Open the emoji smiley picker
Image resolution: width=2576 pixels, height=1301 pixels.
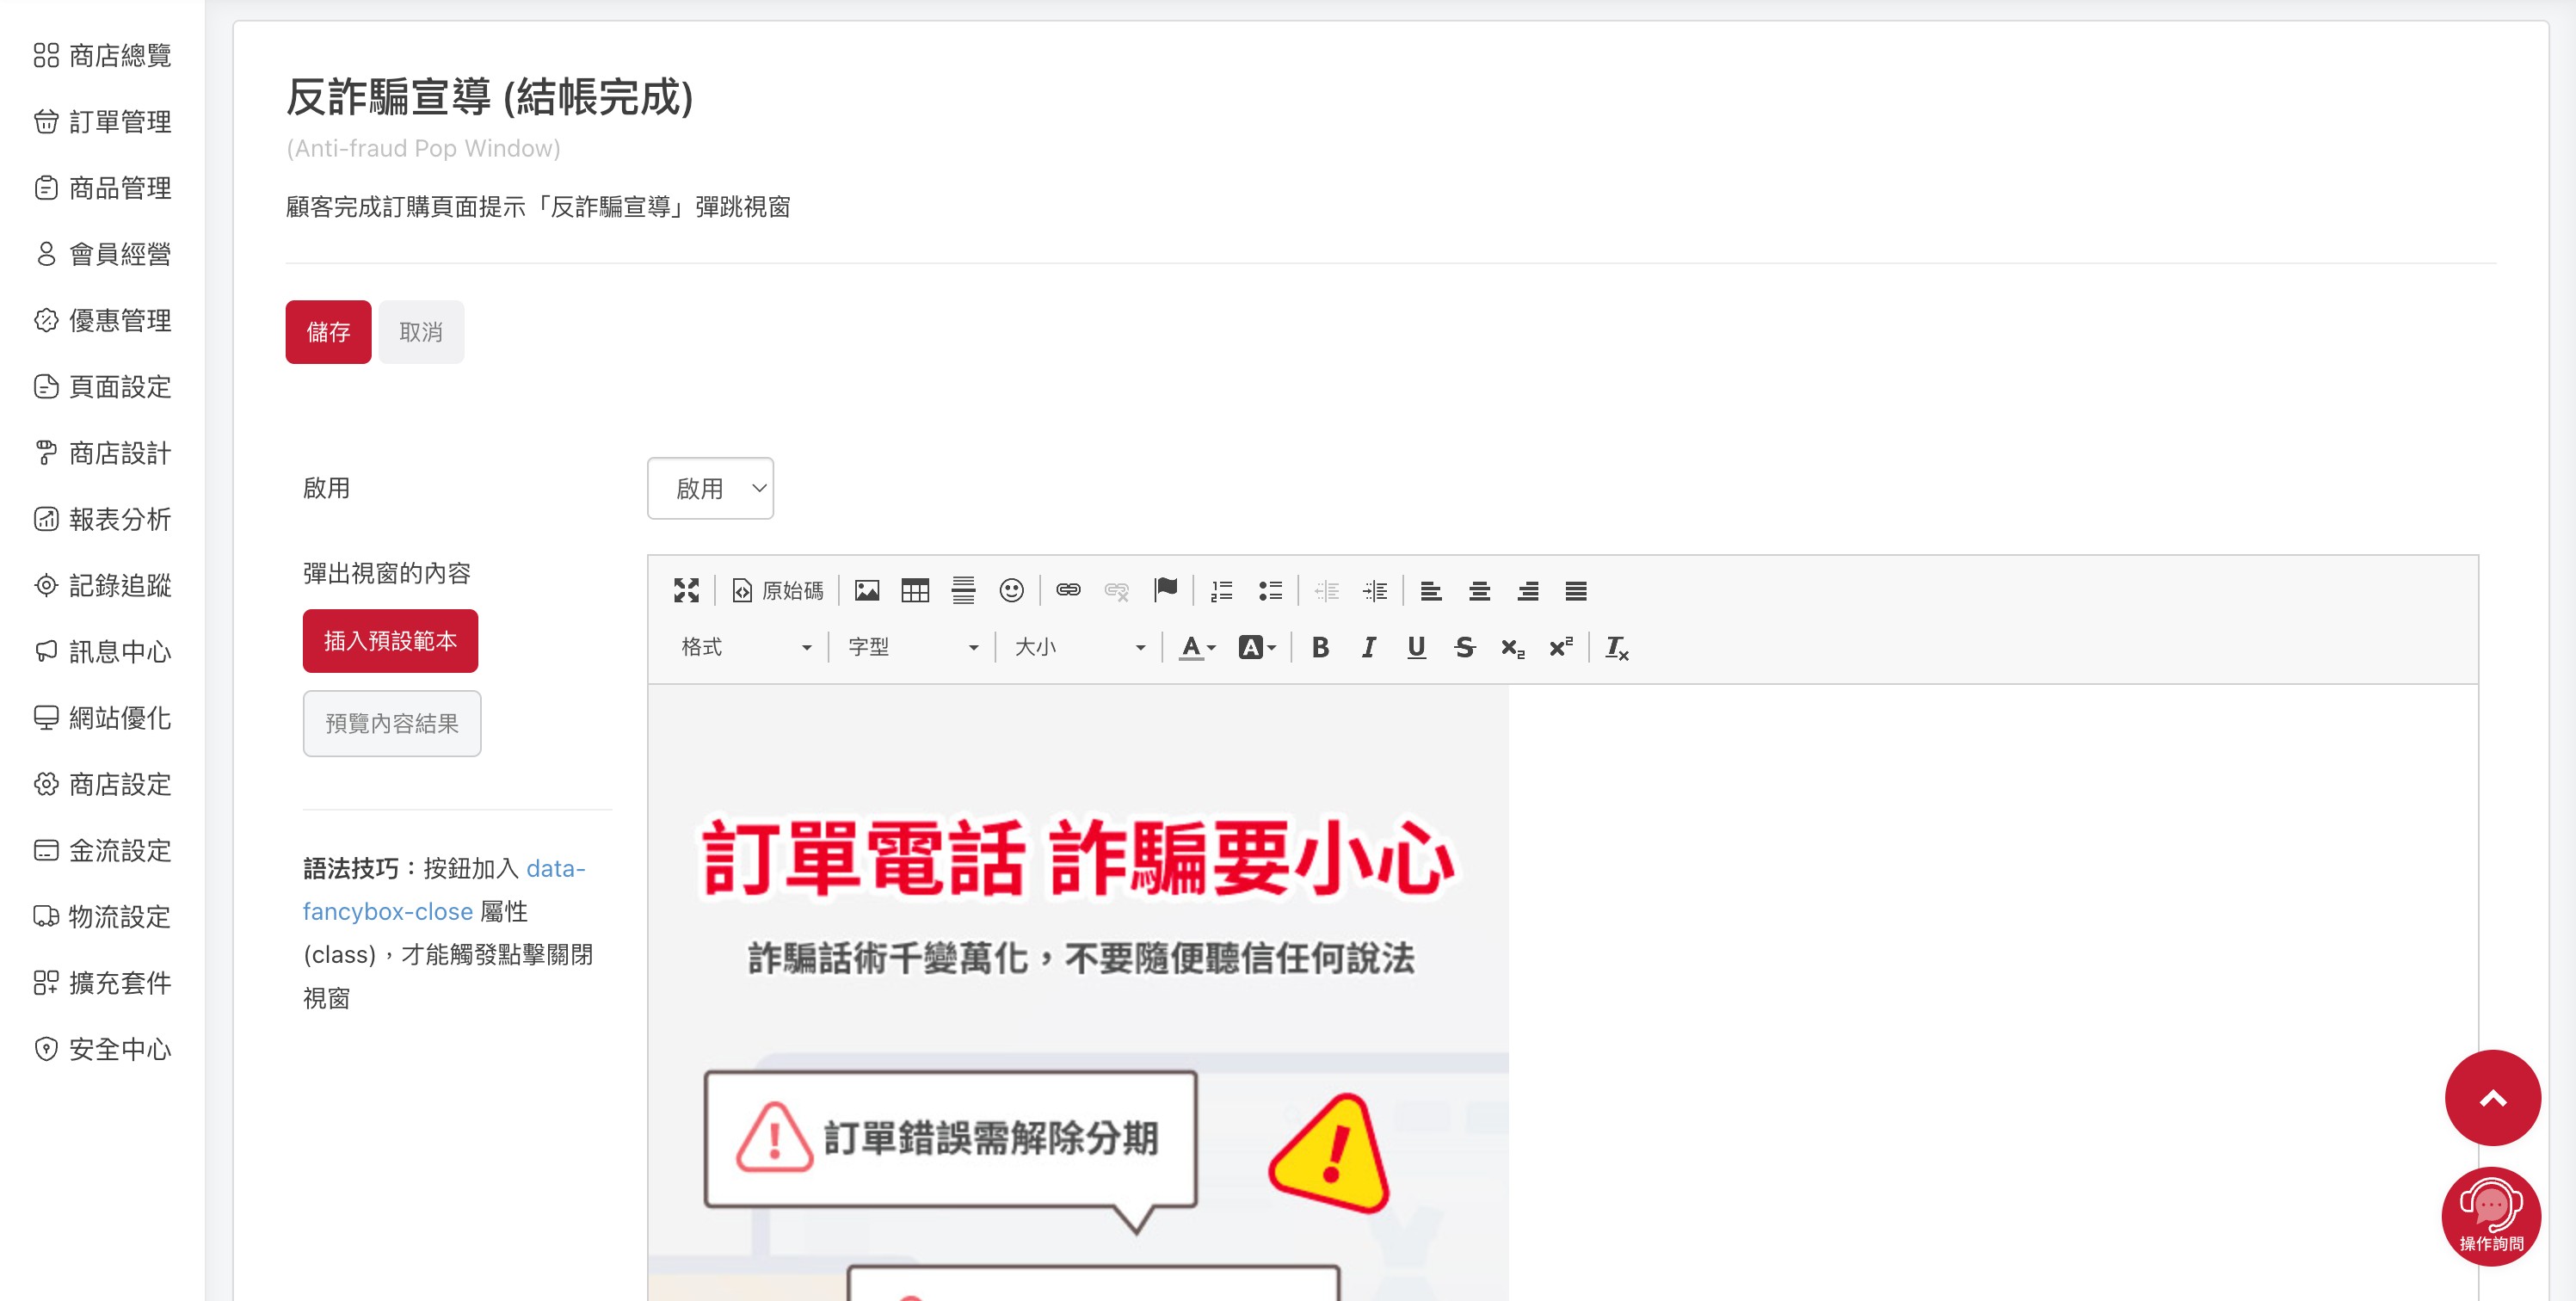1011,590
